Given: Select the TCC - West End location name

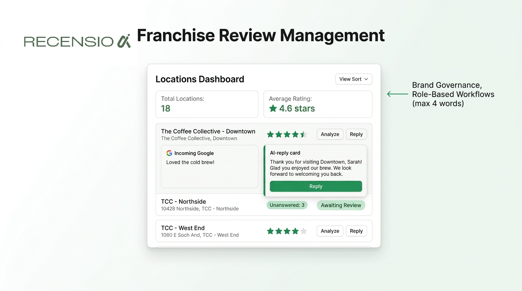Looking at the screenshot, I should pyautogui.click(x=183, y=228).
